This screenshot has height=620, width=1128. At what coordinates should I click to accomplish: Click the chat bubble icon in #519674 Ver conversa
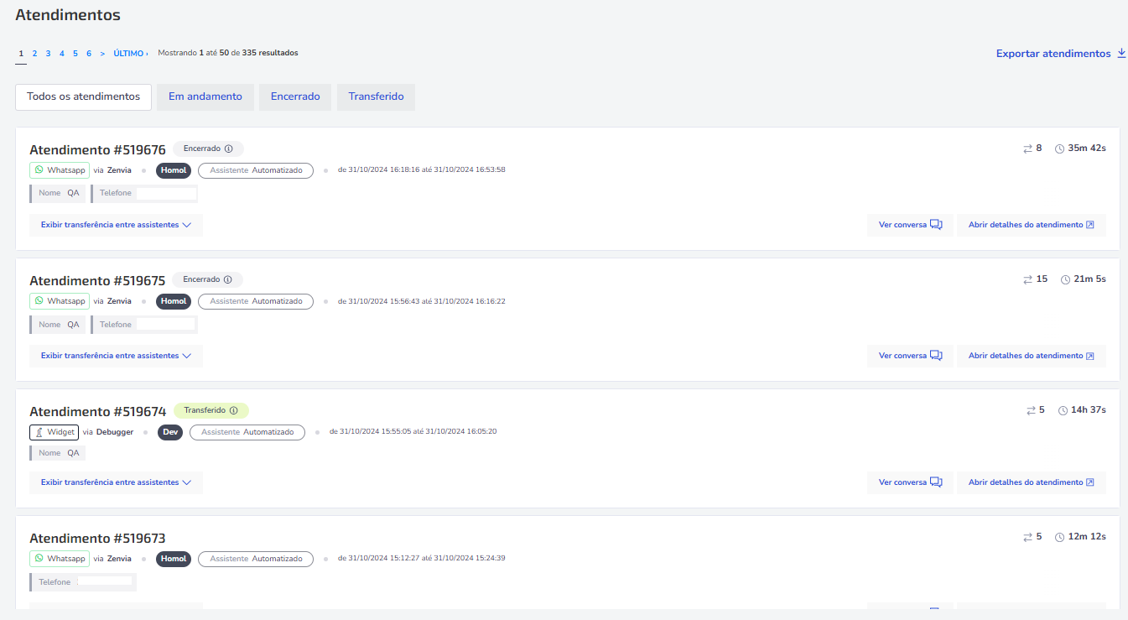pos(936,482)
